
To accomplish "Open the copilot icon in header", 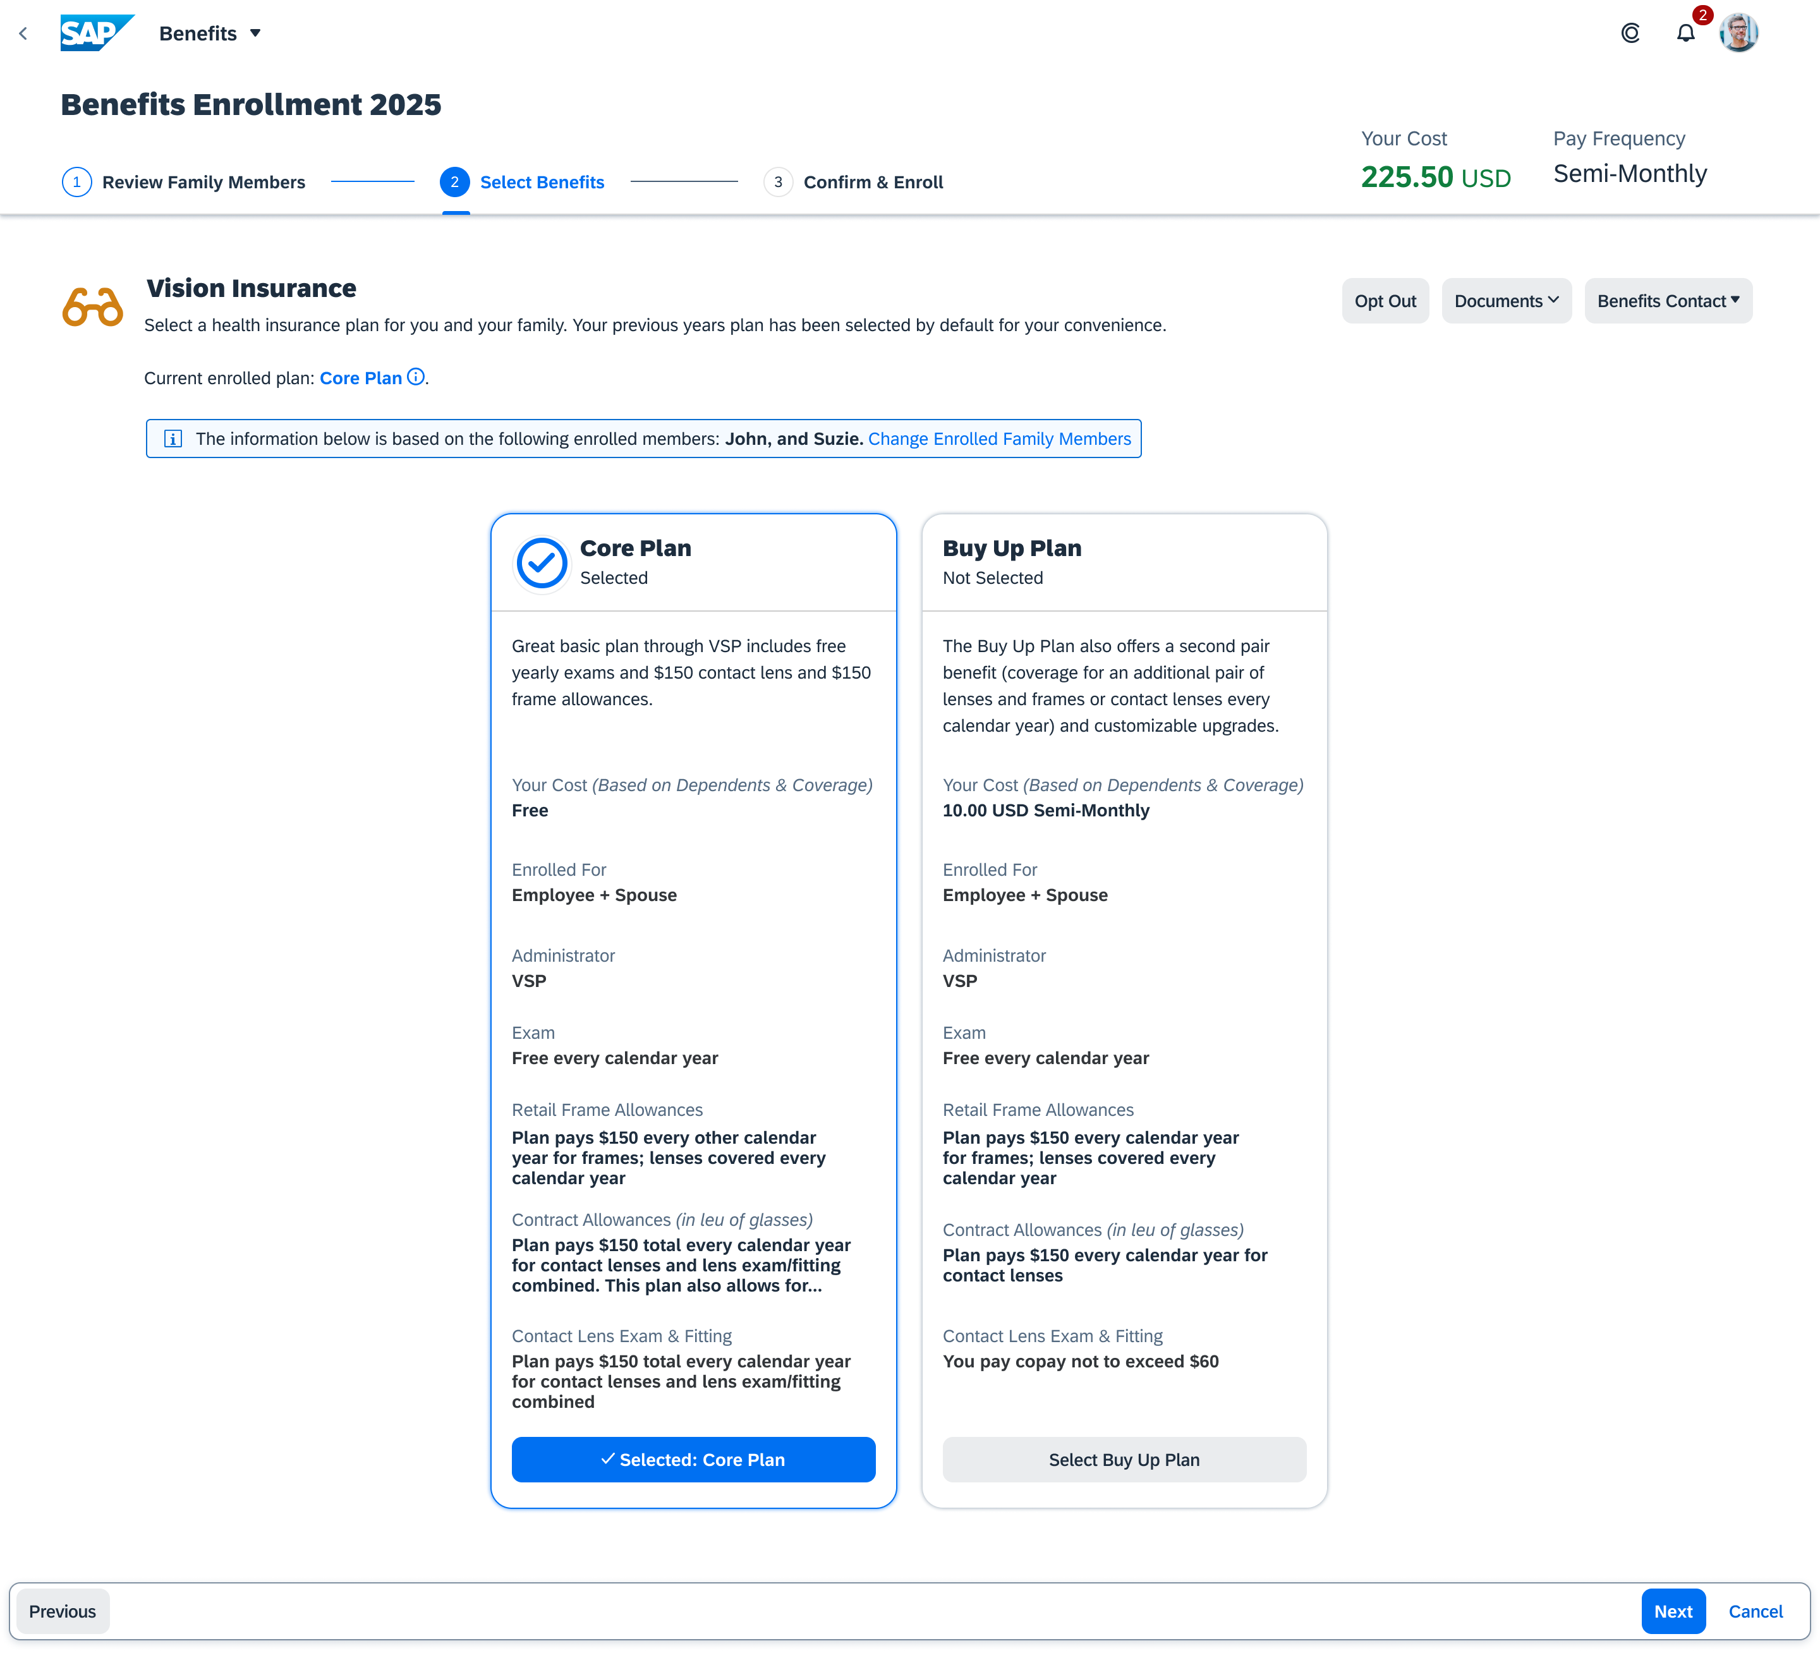I will (1630, 33).
